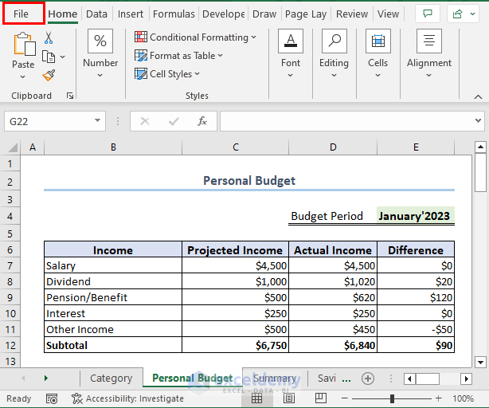Click the sheet tabs ellipsis
Viewport: 489px width, 408px height.
click(x=346, y=380)
